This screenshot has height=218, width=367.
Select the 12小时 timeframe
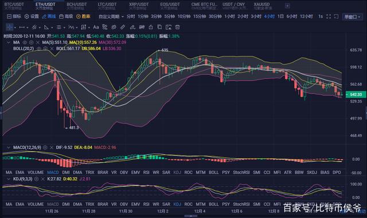pos(306,17)
